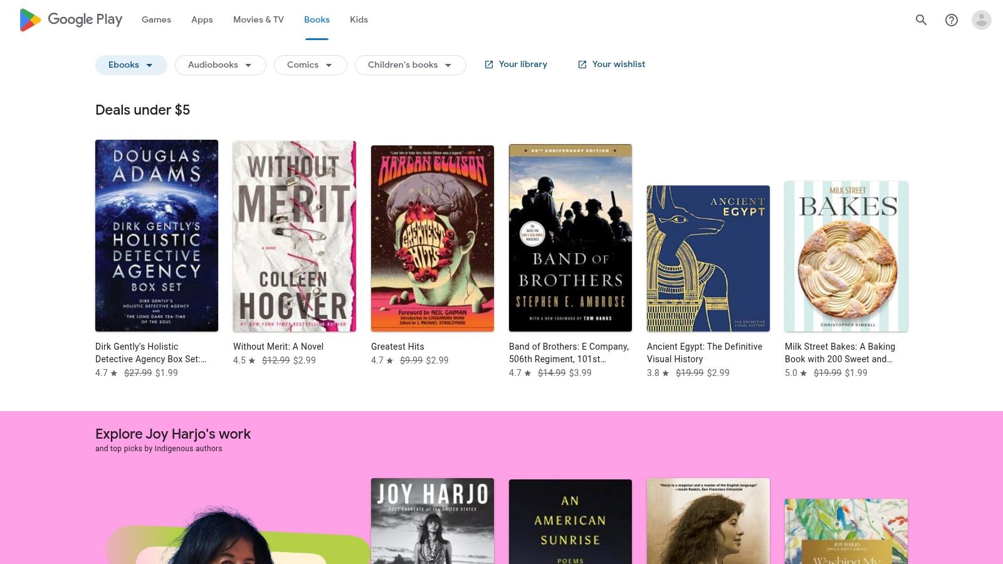This screenshot has height=564, width=1003.
Task: Select the Audiobooks filter chip
Action: coord(220,65)
